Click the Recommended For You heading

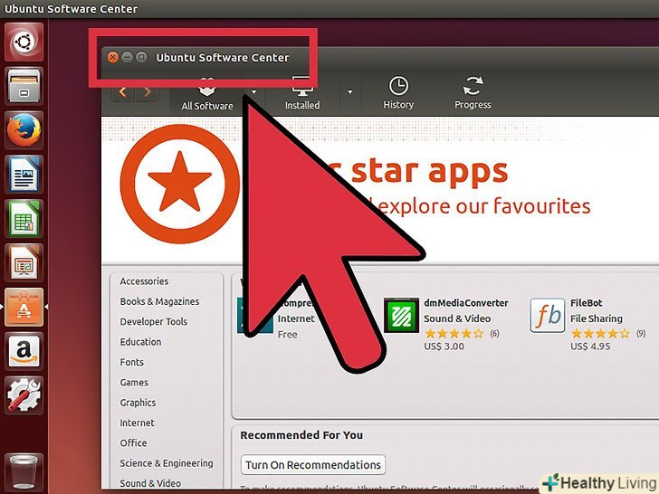click(x=301, y=435)
